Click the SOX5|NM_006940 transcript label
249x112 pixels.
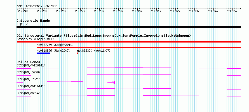(x=29, y=93)
